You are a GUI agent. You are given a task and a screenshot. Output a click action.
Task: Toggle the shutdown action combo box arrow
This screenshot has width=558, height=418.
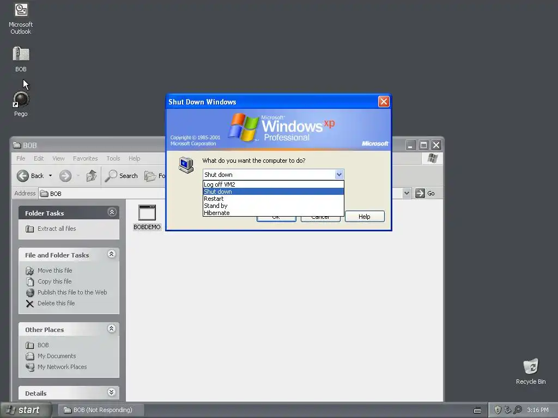[339, 175]
